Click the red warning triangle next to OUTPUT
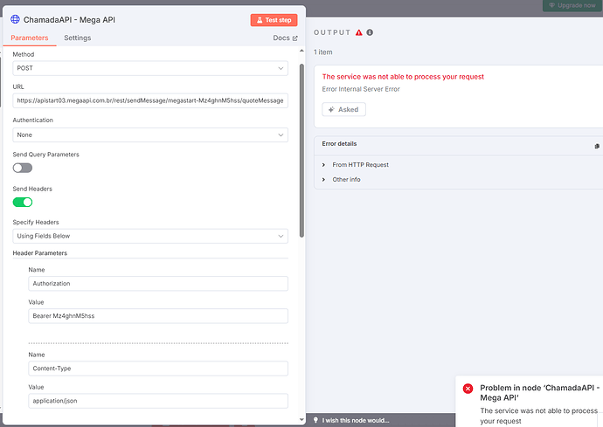The height and width of the screenshot is (427, 603). (x=359, y=32)
